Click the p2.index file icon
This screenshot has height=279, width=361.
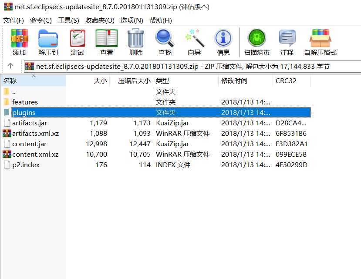click(7, 165)
